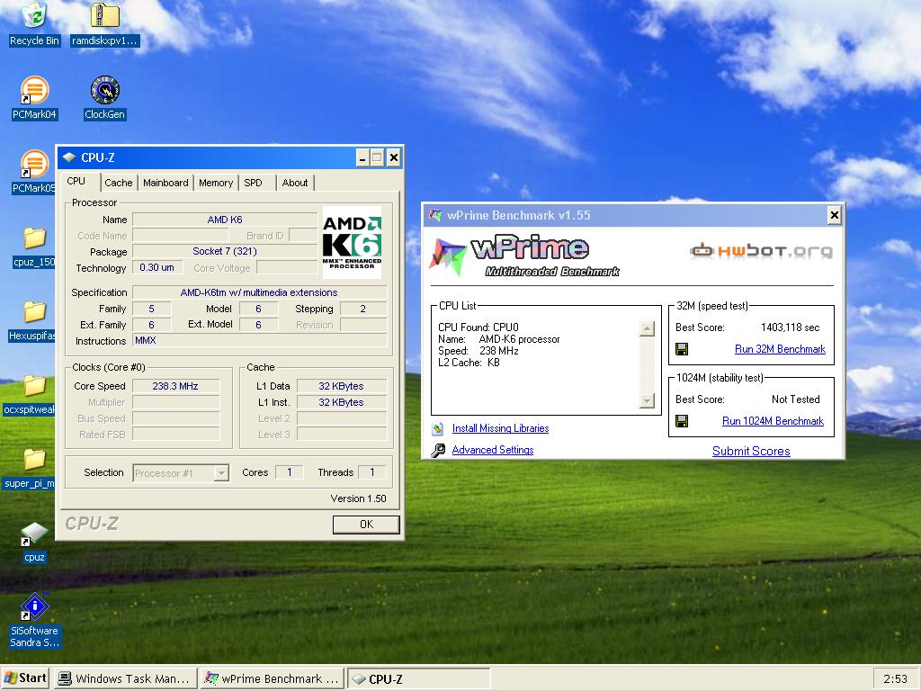
Task: Click the wPrime title bar icon
Action: coord(435,215)
